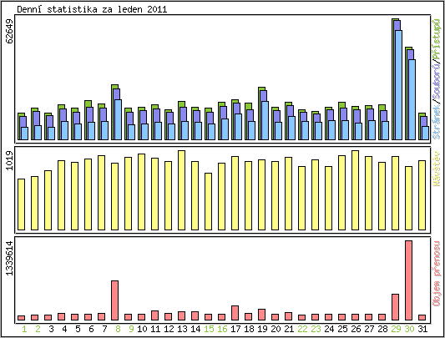Click day label 17 on the x-axis
Viewport: 445px width, 338px height.
coord(235,329)
